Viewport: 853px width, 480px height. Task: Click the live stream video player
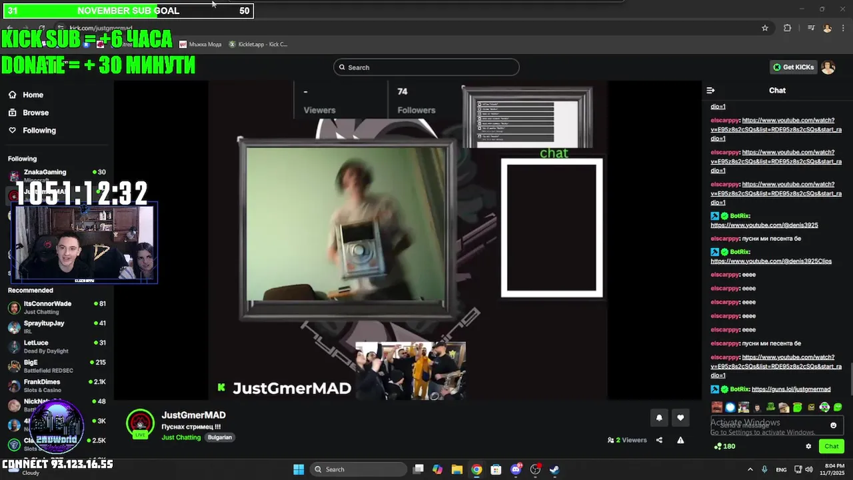click(x=408, y=240)
